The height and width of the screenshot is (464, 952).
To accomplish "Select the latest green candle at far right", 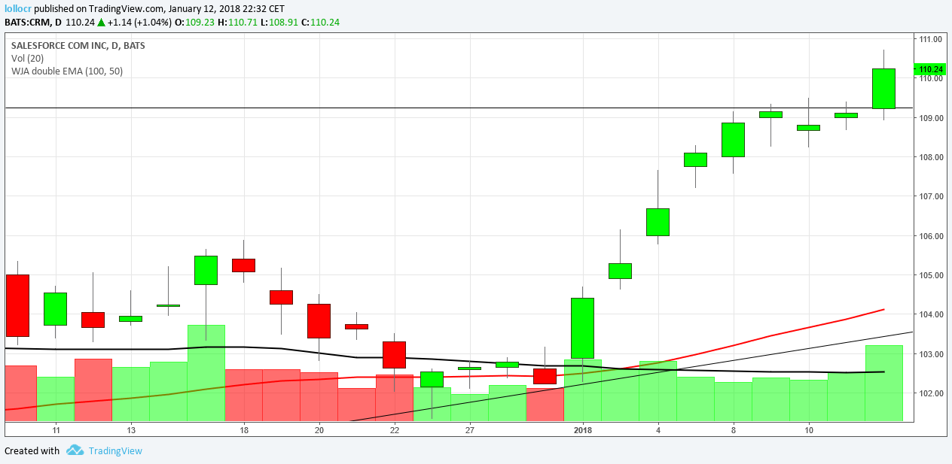I will [x=883, y=88].
